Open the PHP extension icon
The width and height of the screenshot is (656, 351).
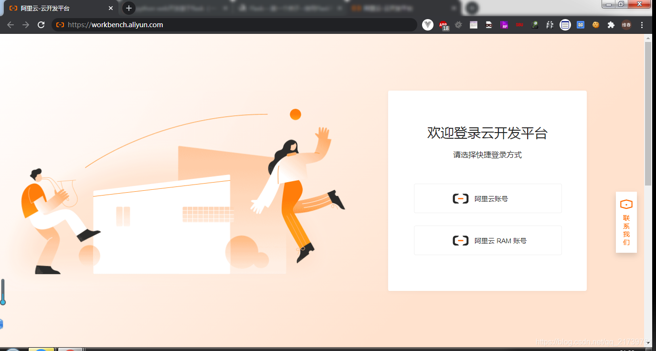point(474,25)
